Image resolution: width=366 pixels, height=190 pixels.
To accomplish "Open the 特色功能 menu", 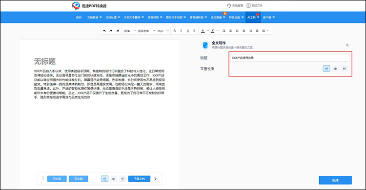I will coord(236,17).
